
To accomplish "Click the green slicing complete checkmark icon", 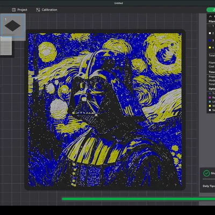I will point(206,174).
